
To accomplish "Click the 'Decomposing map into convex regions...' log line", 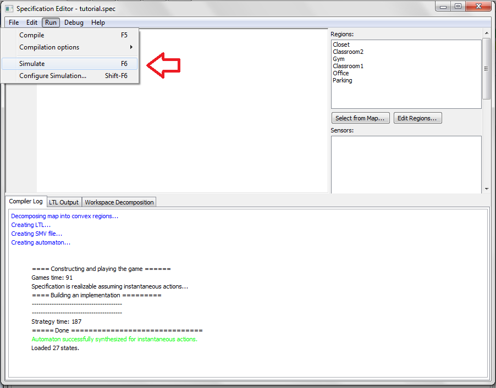I will tap(64, 217).
